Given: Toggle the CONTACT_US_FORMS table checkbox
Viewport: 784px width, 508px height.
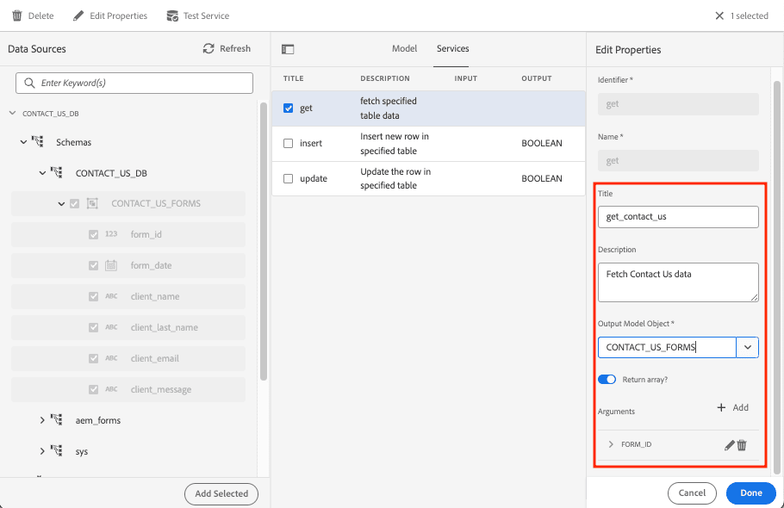Looking at the screenshot, I should coord(74,204).
